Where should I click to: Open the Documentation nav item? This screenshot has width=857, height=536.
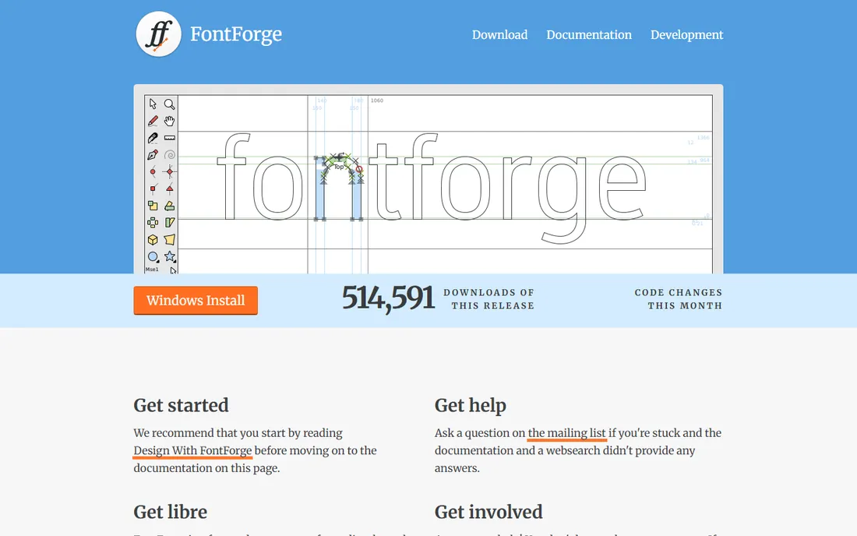coord(589,35)
